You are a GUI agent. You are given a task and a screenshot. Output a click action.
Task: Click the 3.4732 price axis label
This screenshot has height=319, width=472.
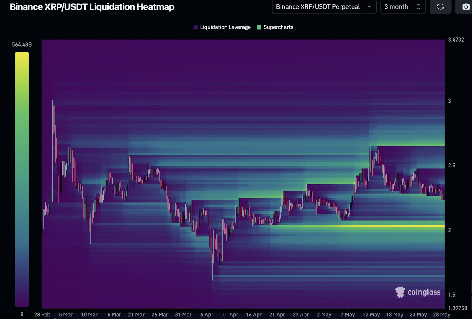click(456, 39)
